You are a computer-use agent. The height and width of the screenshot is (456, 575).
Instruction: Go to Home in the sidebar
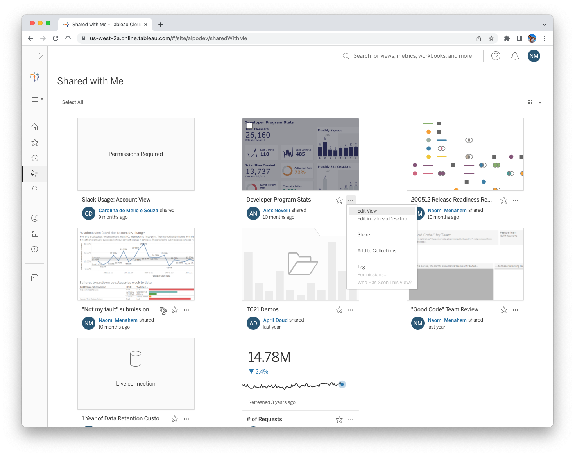point(35,127)
